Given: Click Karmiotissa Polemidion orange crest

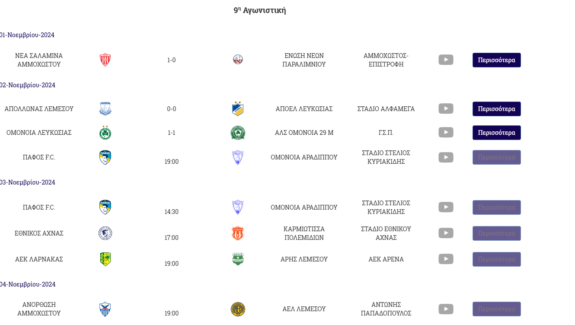Looking at the screenshot, I should (x=238, y=233).
